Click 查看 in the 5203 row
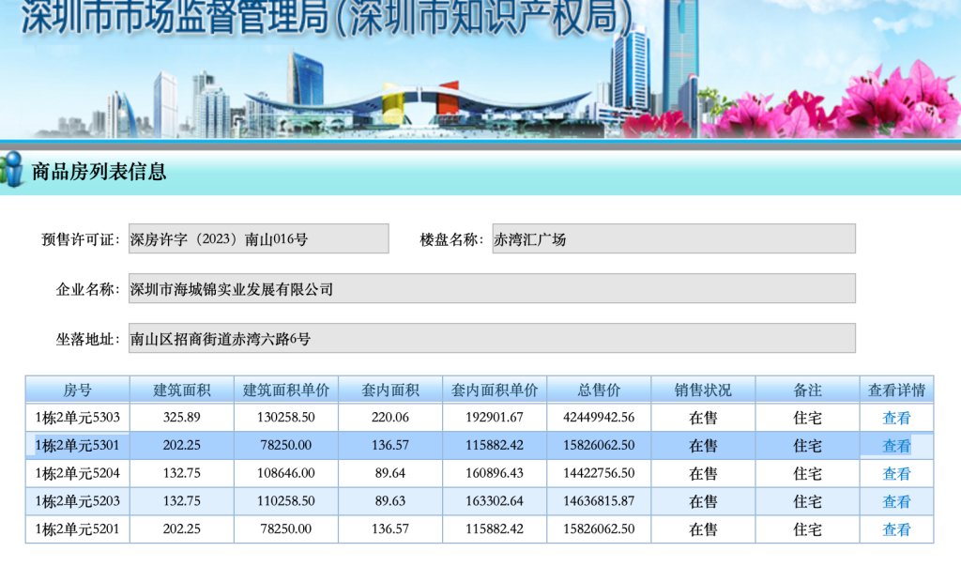The width and height of the screenshot is (961, 582). pyautogui.click(x=896, y=501)
